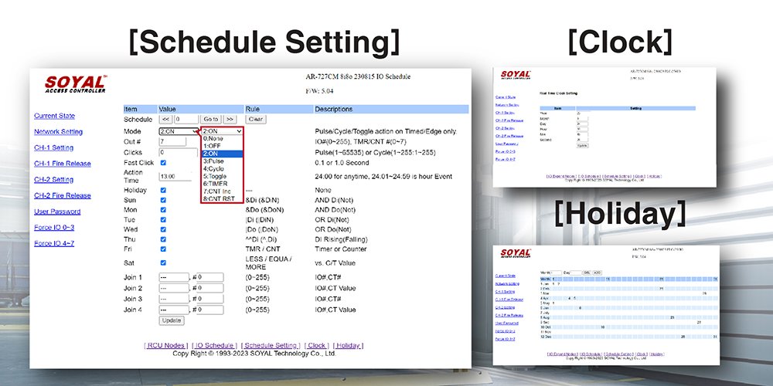
Task: Disable the Sat day checkbox
Action: tap(162, 263)
